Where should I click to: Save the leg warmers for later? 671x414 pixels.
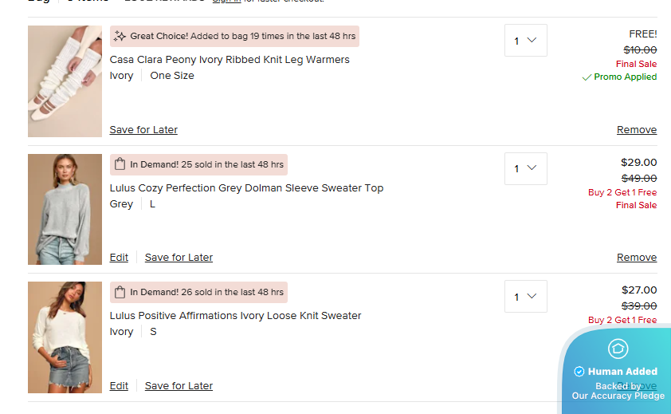click(143, 130)
